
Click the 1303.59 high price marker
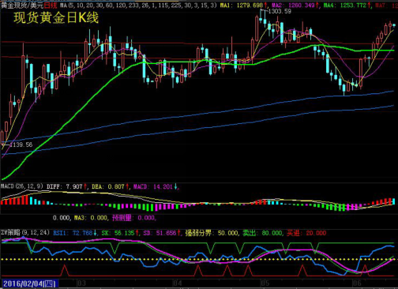click(280, 11)
